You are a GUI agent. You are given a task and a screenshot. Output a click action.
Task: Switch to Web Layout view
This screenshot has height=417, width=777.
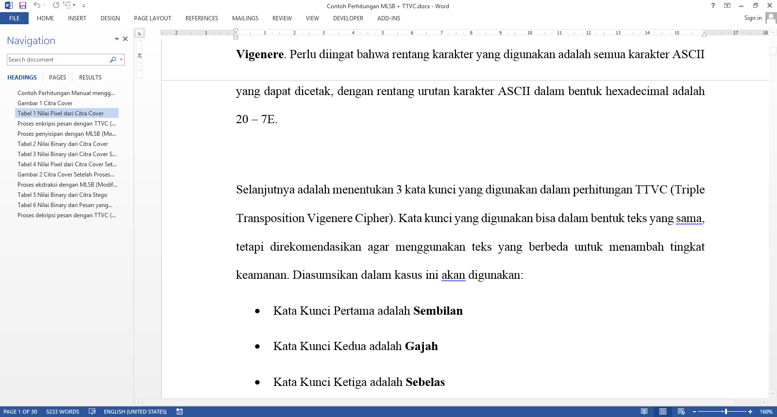(x=681, y=412)
